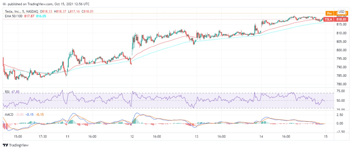Select the Tesla, Inc., 5, NASDAQ title
352x150 pixels.
[x=21, y=11]
